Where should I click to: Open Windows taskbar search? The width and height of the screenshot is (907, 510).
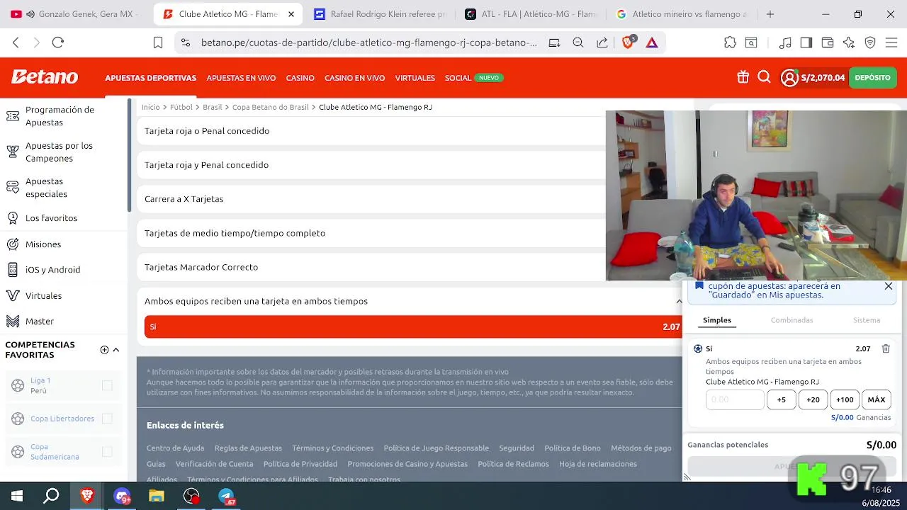point(51,496)
